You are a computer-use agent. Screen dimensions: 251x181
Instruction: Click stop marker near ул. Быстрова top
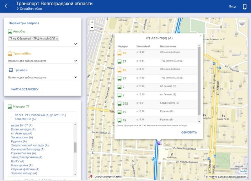point(179,31)
